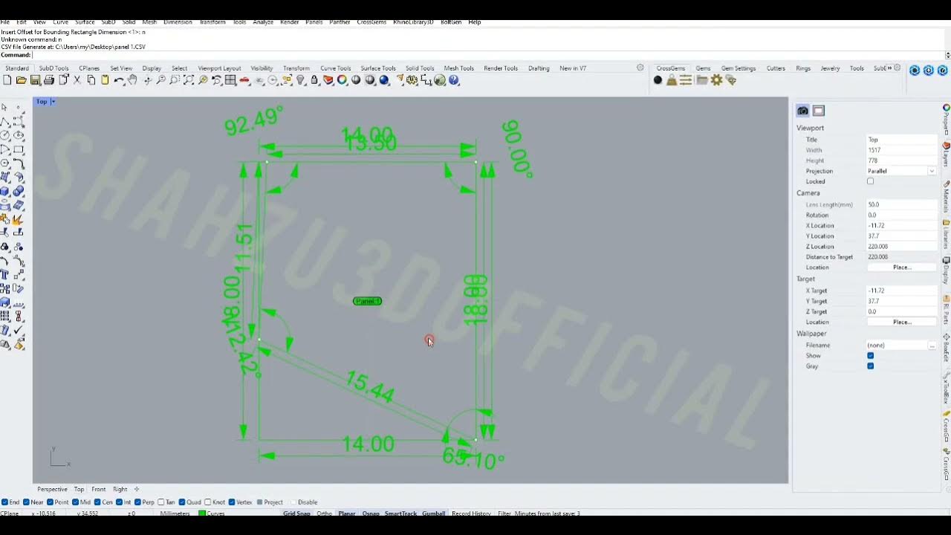Click the Lens Length value field

[902, 204]
